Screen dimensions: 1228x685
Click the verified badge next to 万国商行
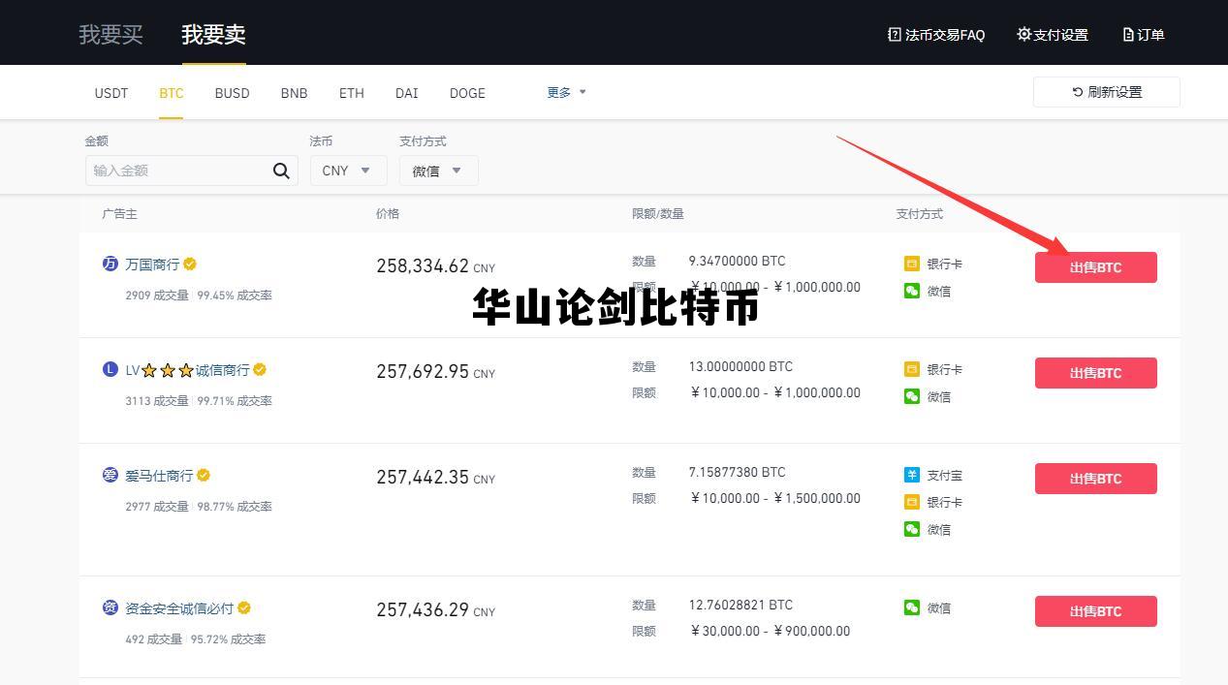(x=189, y=264)
